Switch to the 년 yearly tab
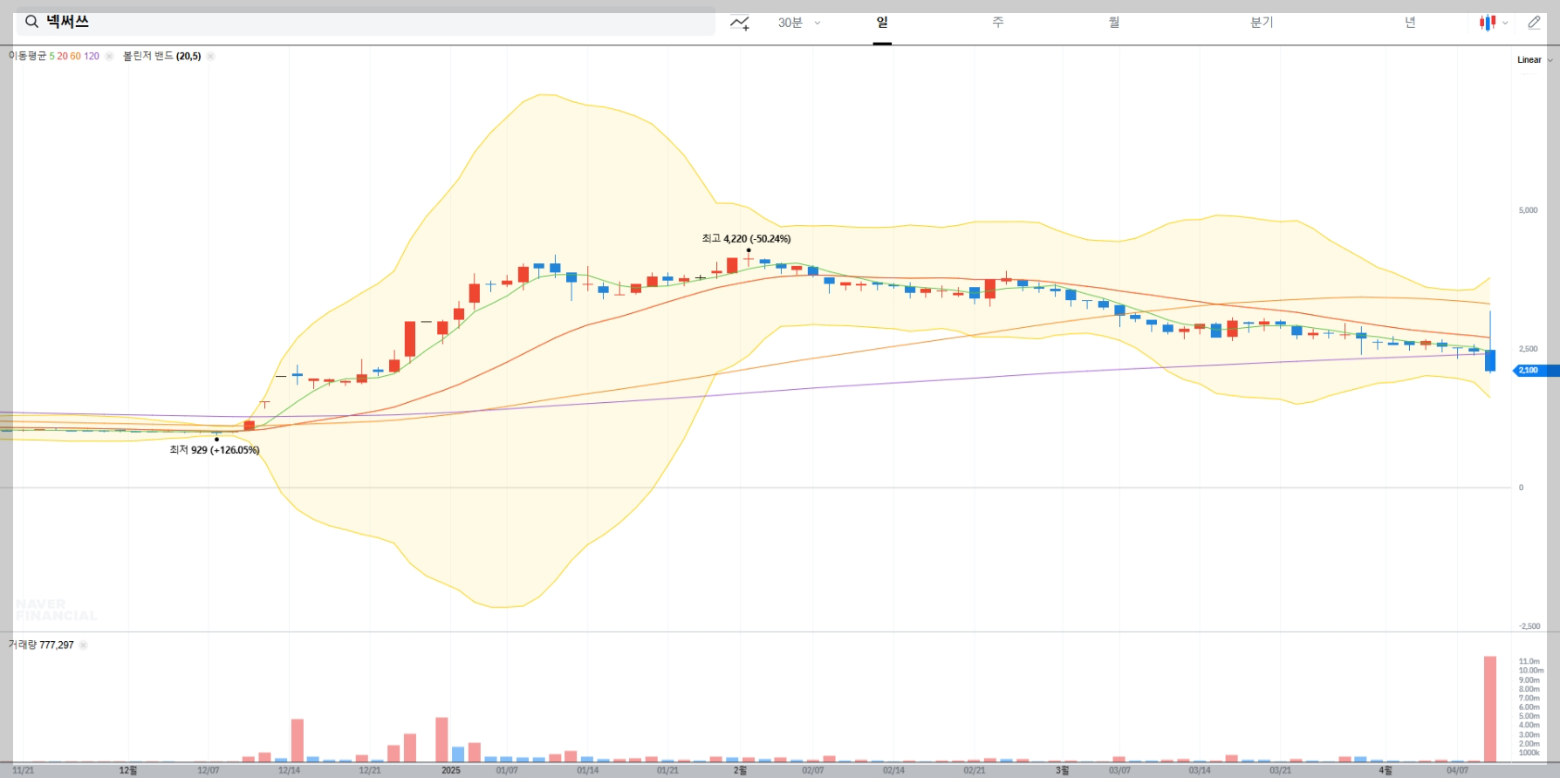This screenshot has width=1560, height=778. click(x=1410, y=23)
